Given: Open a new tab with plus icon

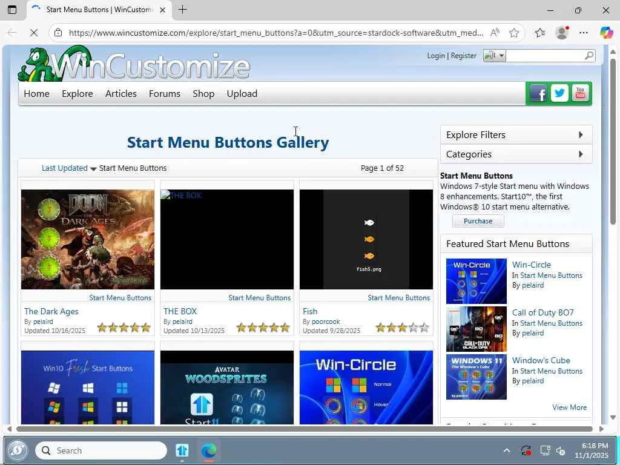Looking at the screenshot, I should coord(182,10).
